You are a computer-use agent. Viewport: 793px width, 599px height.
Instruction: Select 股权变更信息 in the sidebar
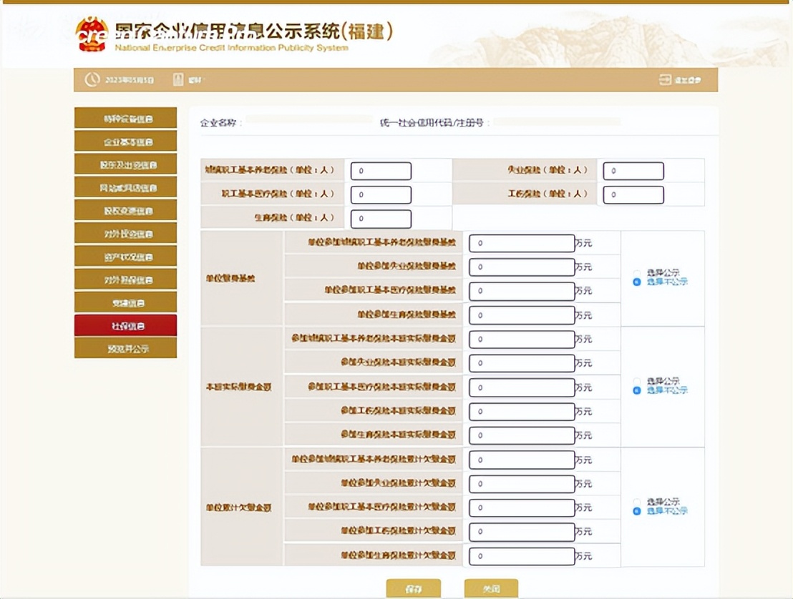click(x=125, y=210)
